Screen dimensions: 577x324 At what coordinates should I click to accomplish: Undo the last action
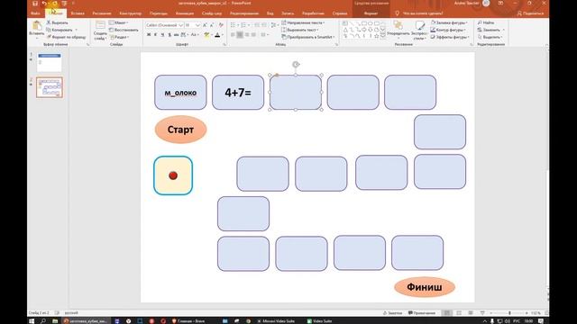(x=44, y=4)
